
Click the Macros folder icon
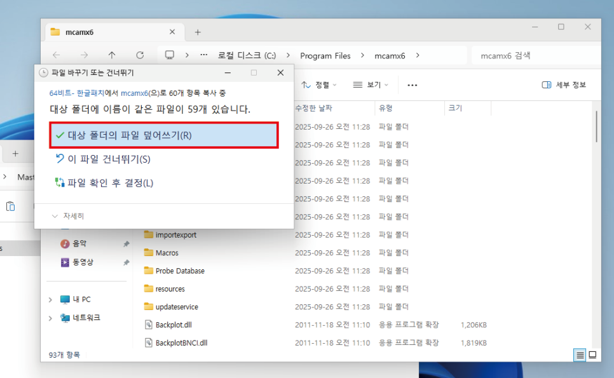148,253
